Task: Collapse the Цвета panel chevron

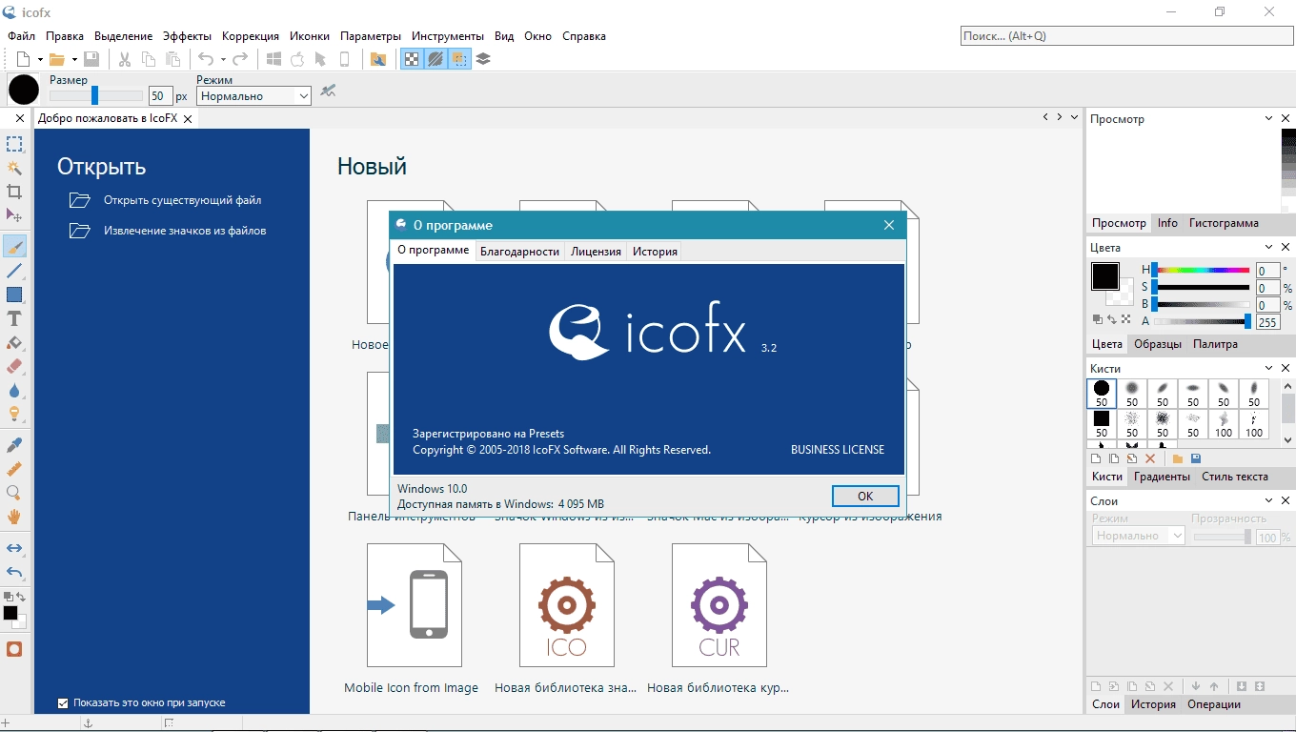Action: click(x=1269, y=248)
